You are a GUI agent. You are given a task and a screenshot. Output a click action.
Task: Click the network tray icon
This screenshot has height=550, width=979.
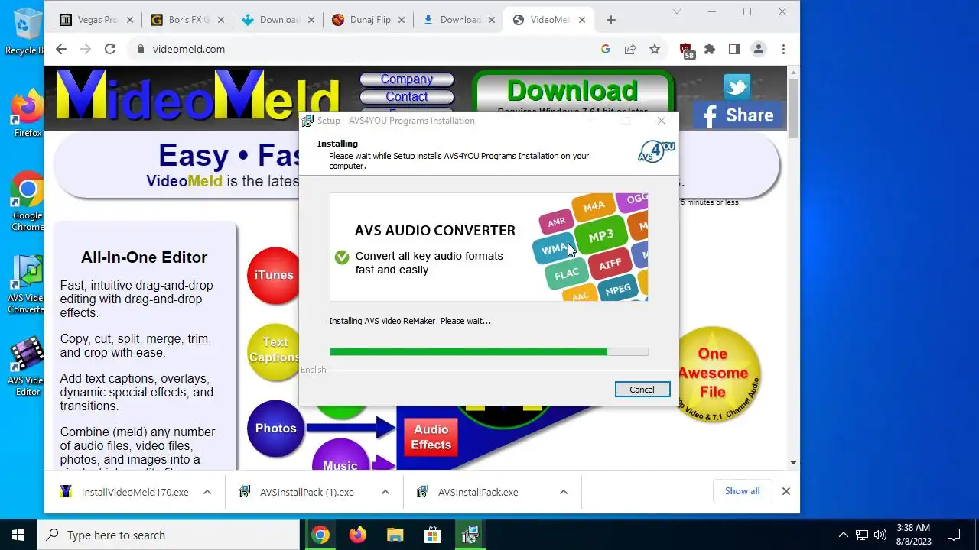pos(862,535)
